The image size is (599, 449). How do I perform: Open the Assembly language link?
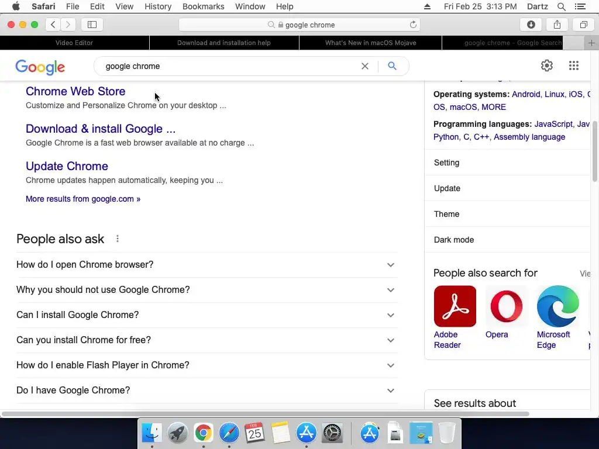click(x=529, y=137)
